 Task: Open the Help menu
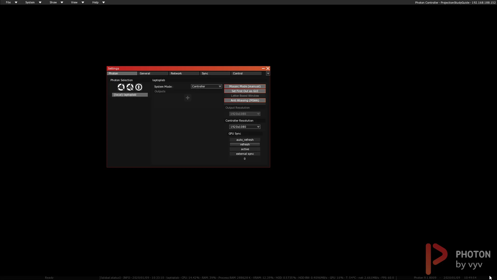(x=98, y=2)
